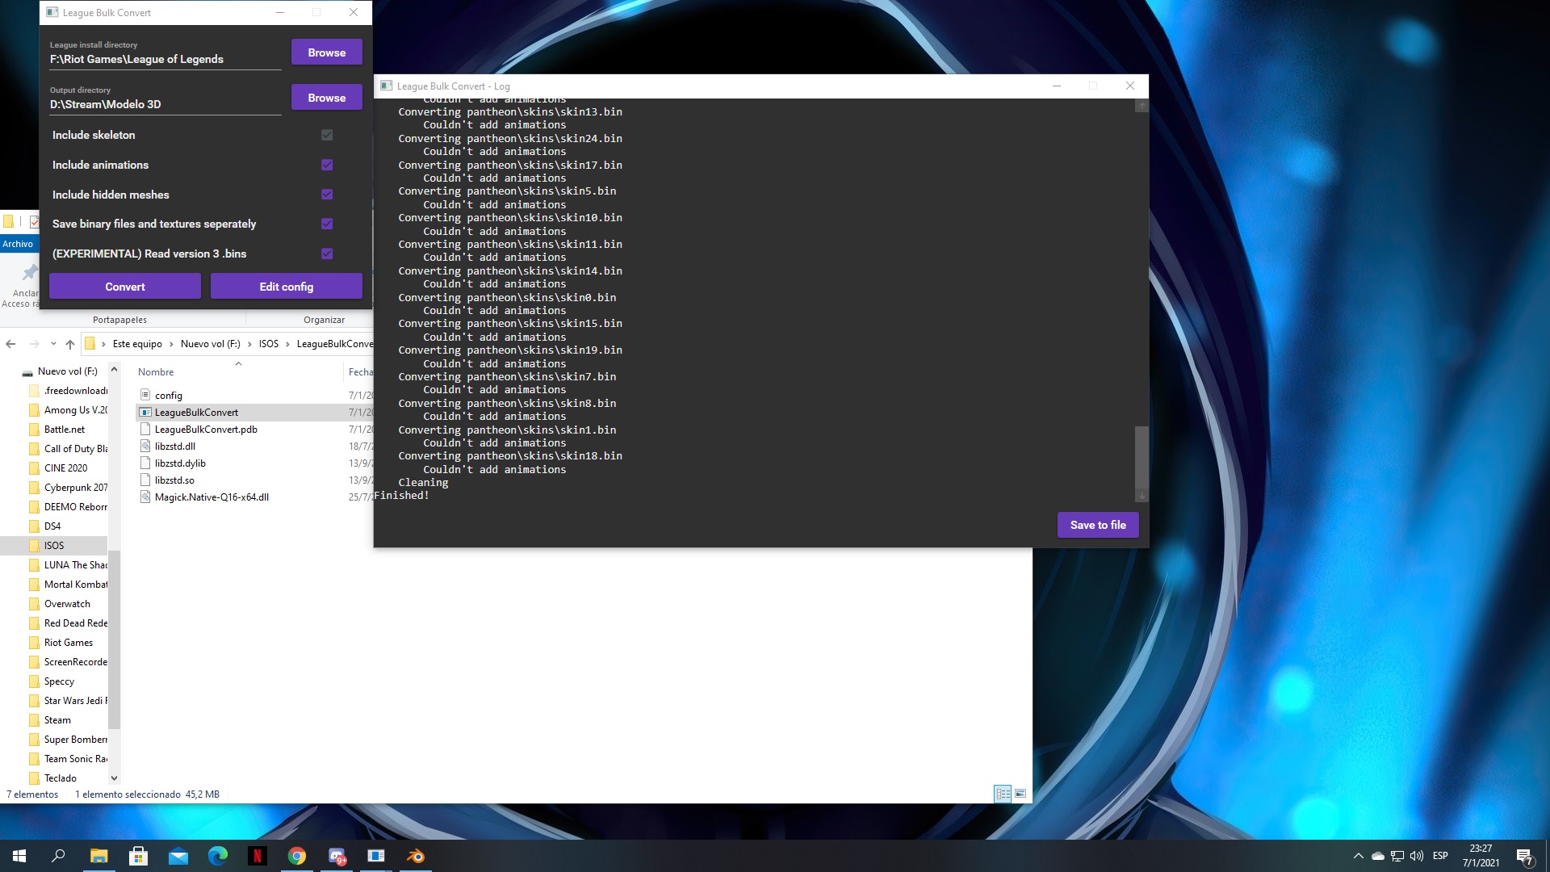Screen dimensions: 1550x872
Task: Click the Nombre column sort chevron
Action: [239, 365]
